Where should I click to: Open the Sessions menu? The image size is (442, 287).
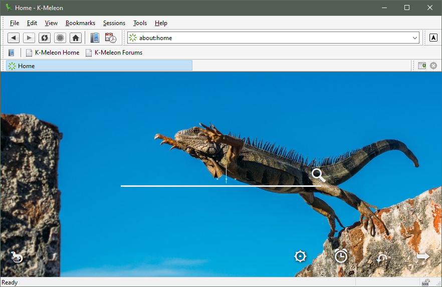coord(114,23)
